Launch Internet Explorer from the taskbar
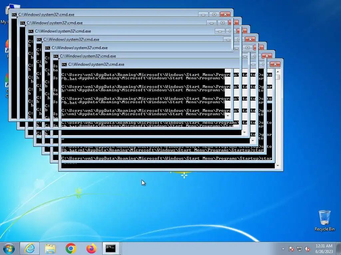Viewport: 341px width, 255px height. point(30,248)
